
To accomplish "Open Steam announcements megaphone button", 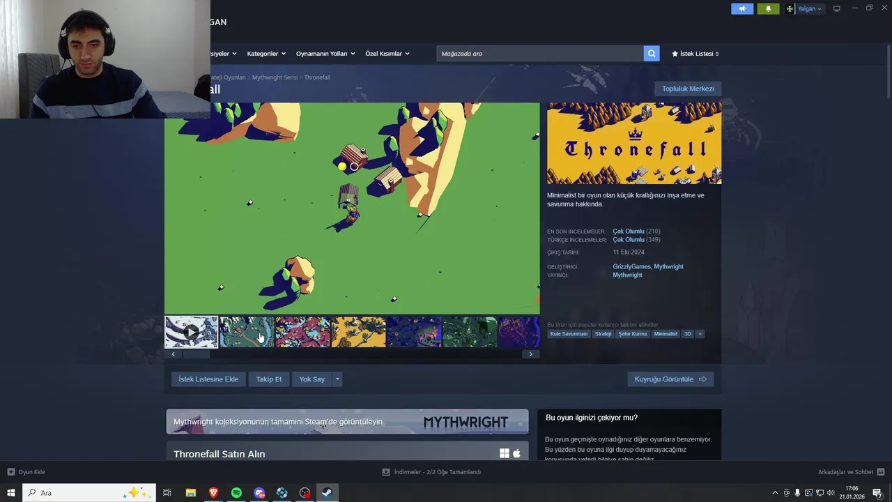I will pyautogui.click(x=742, y=8).
